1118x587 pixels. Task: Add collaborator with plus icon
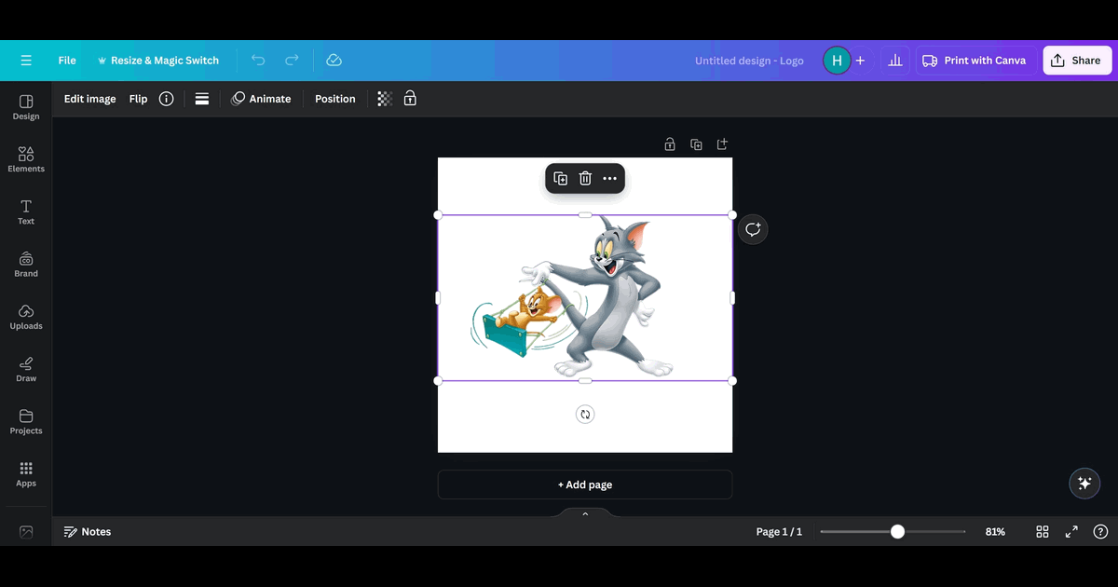(x=860, y=61)
